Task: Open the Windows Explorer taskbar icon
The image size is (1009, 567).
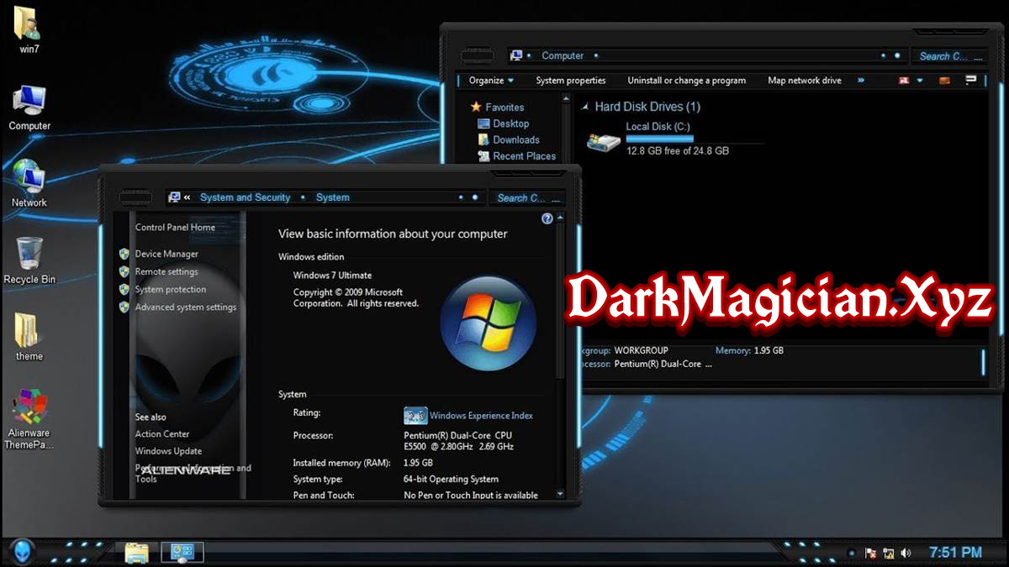Action: pyautogui.click(x=136, y=552)
